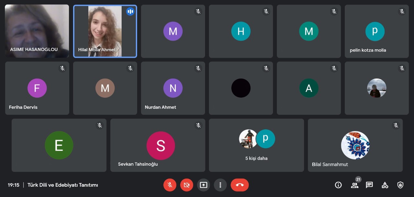The height and width of the screenshot is (197, 414).
Task: Click Sevkan Tahsinoğlu's muted mic icon
Action: [198, 125]
